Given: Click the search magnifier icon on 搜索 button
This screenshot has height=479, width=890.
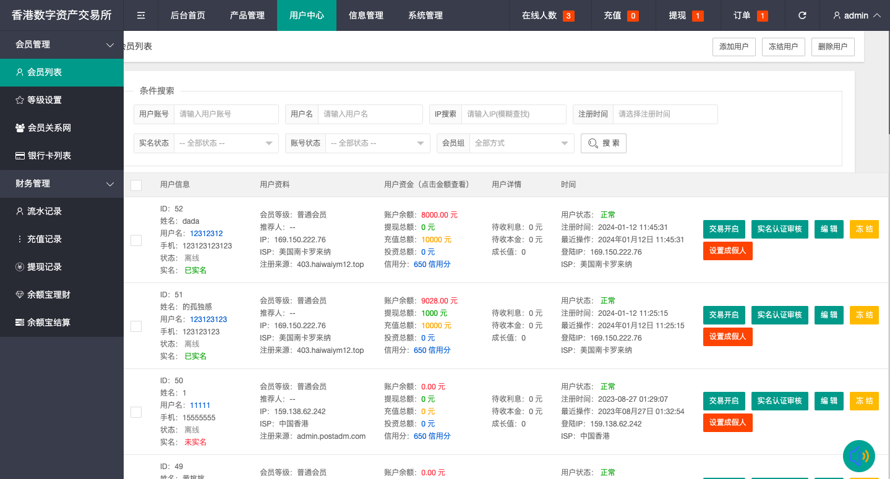Looking at the screenshot, I should click(x=593, y=143).
